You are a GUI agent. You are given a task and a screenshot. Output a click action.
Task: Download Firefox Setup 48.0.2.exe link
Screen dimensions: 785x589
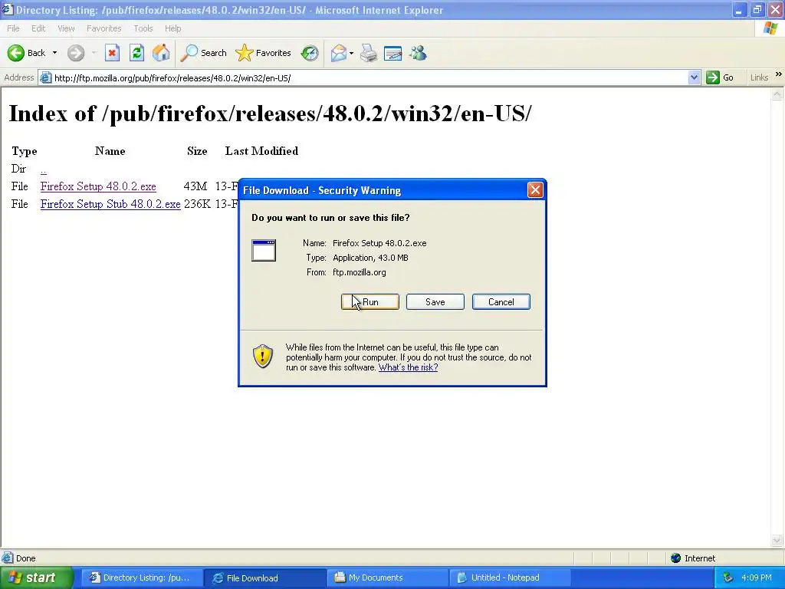(x=98, y=187)
